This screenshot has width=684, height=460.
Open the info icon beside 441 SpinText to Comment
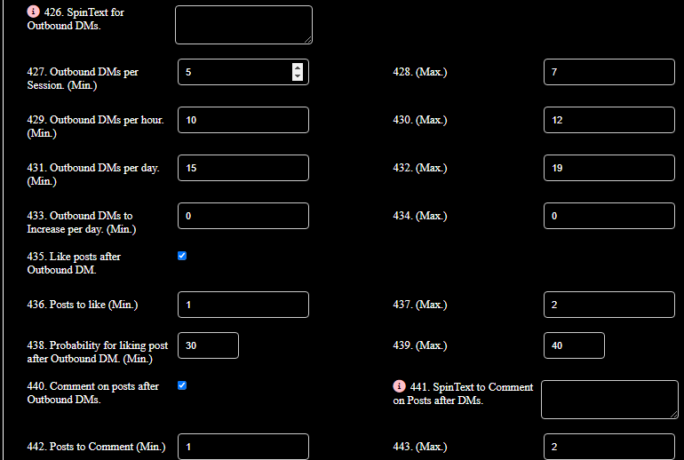399,386
